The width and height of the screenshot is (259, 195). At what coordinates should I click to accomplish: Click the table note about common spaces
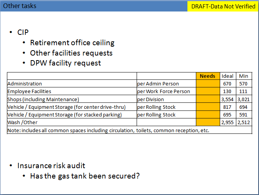click(109, 130)
